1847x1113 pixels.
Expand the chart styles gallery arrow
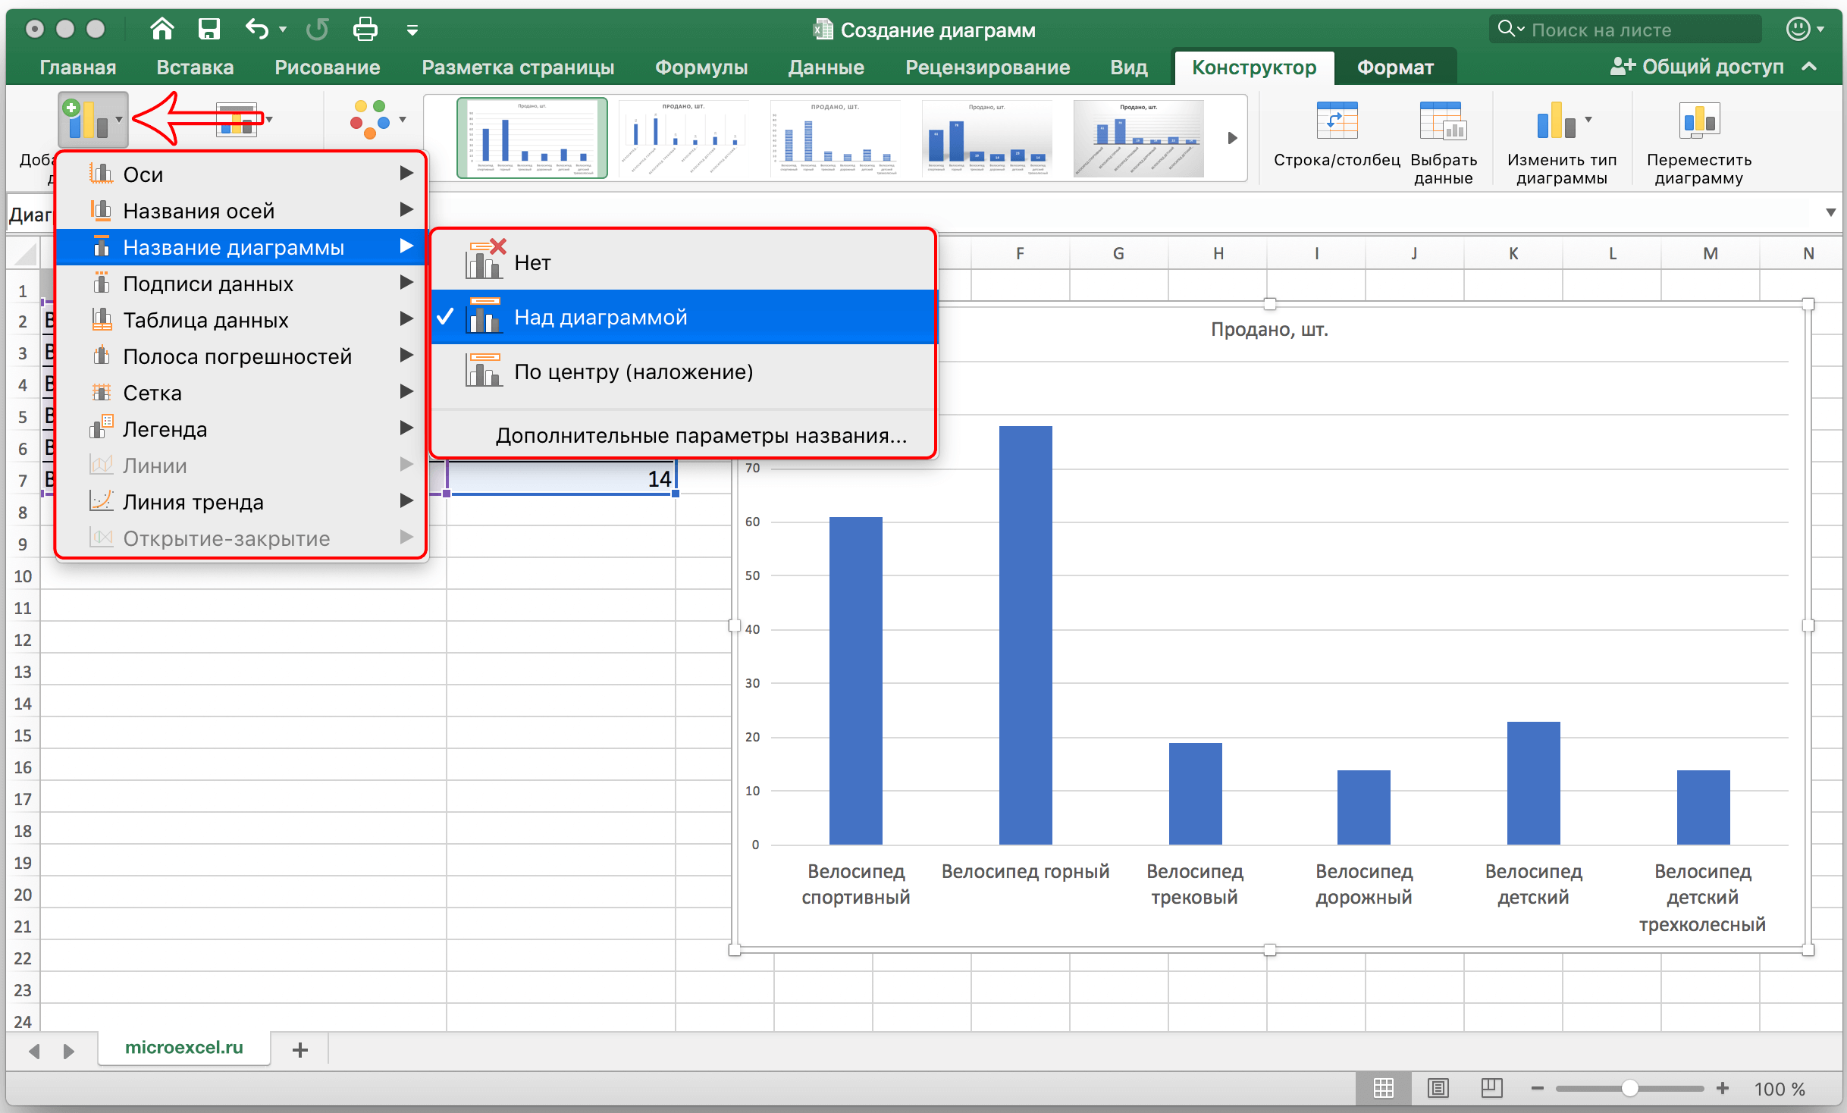[x=1232, y=138]
